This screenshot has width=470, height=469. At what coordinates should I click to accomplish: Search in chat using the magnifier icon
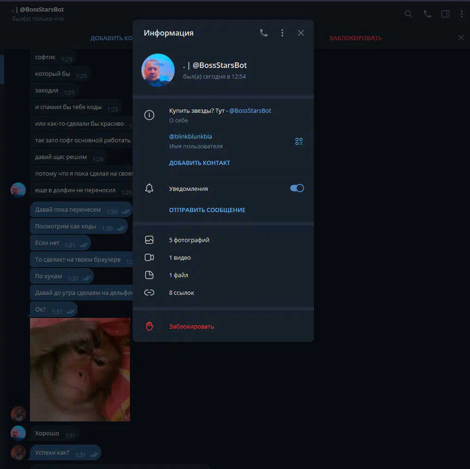pyautogui.click(x=409, y=14)
